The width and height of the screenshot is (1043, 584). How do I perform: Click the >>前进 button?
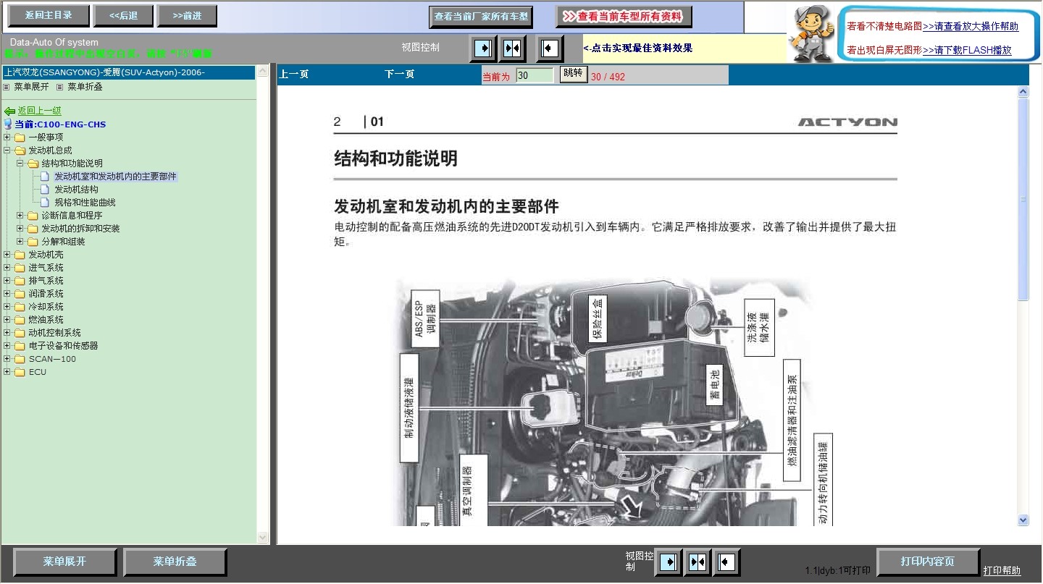(187, 15)
